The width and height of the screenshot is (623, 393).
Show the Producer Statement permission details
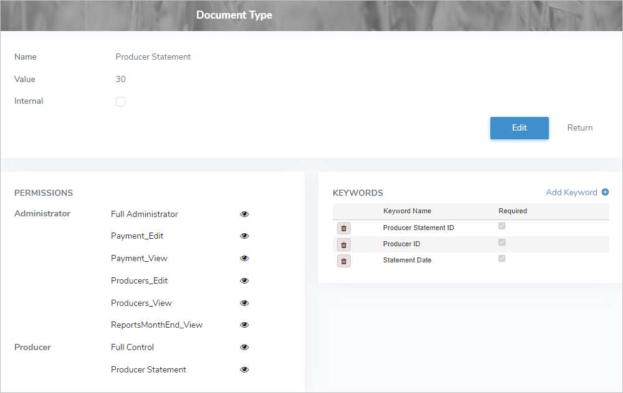tap(244, 369)
